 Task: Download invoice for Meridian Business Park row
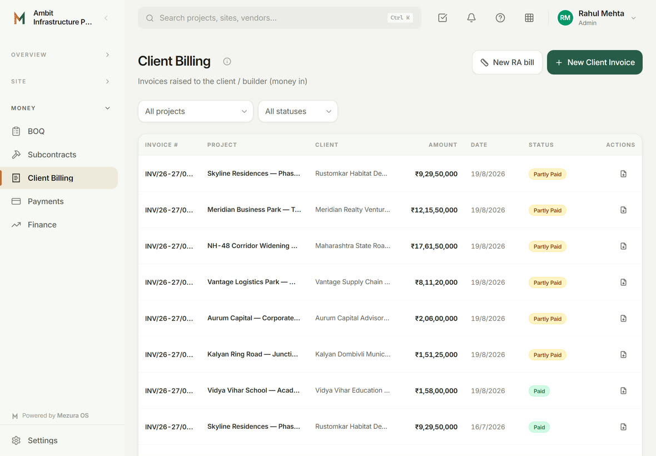pos(623,210)
